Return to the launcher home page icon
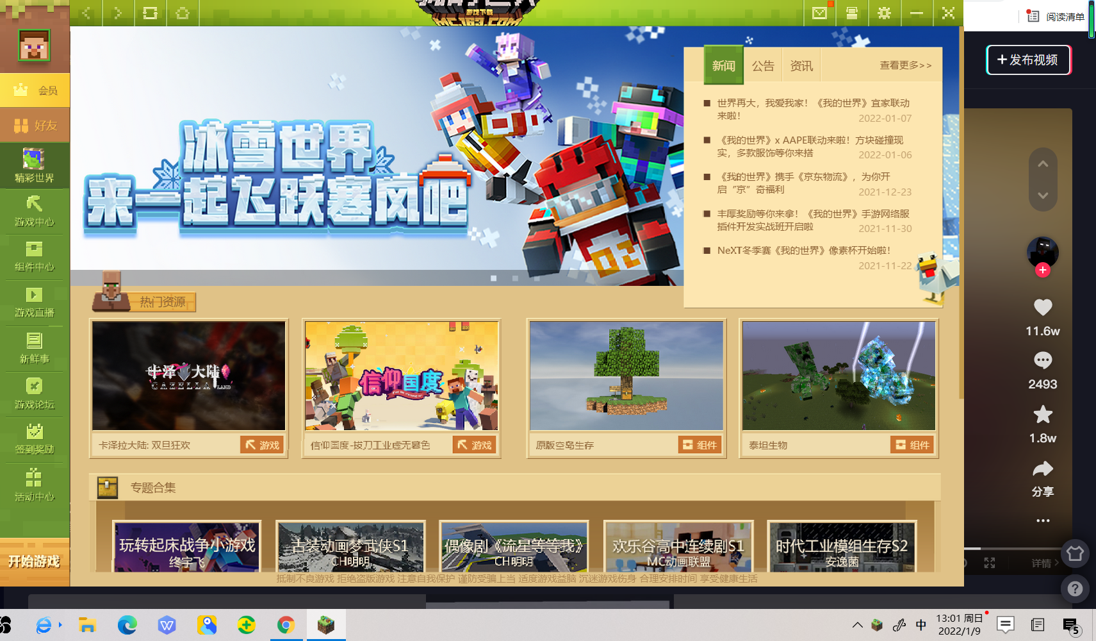Viewport: 1096px width, 641px height. (183, 13)
